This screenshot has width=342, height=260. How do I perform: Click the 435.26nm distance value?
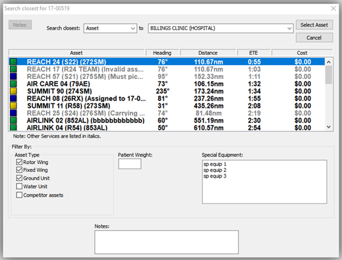click(209, 106)
